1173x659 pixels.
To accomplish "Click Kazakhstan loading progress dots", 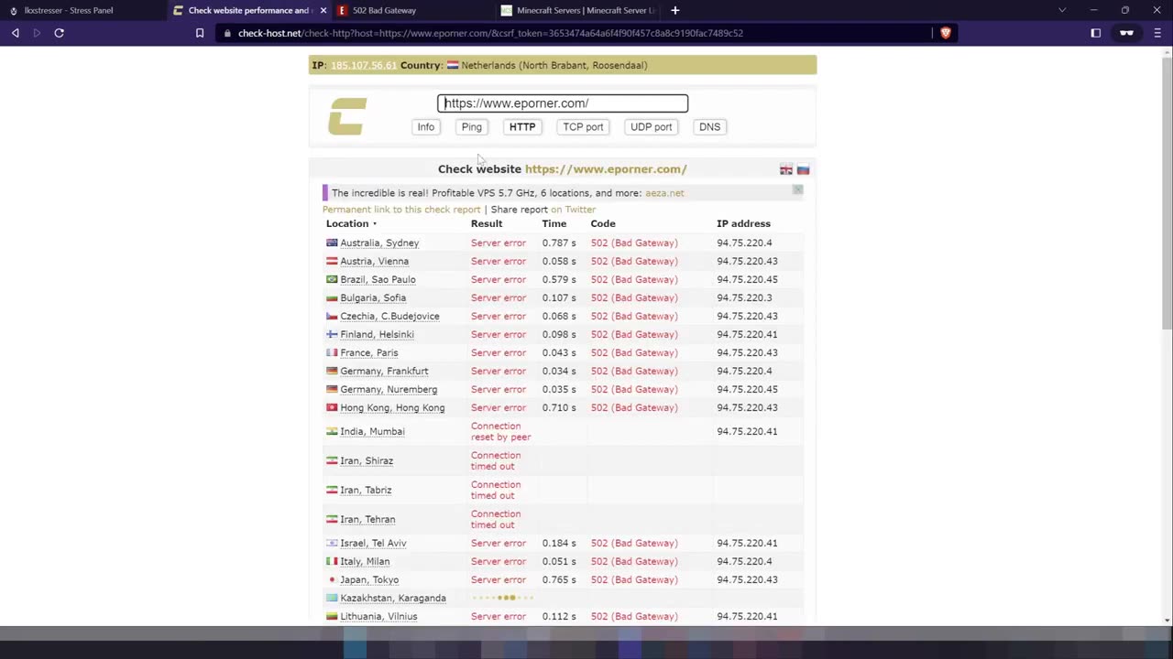I will coord(502,598).
